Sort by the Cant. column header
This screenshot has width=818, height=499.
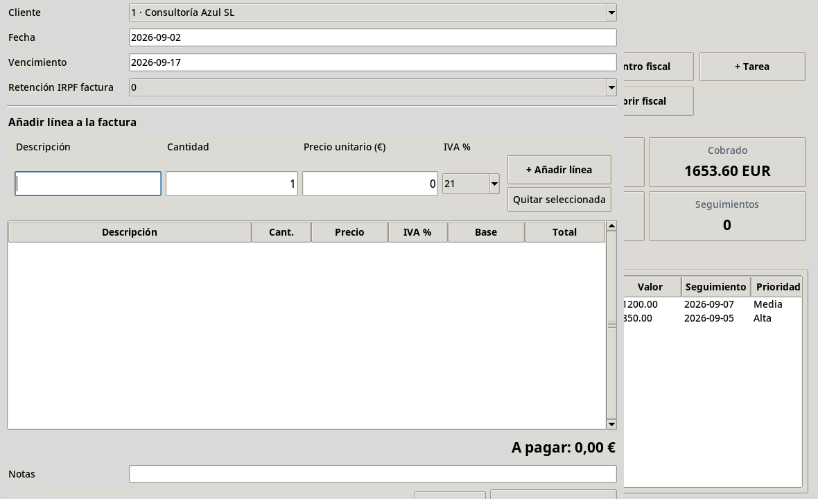click(x=281, y=232)
